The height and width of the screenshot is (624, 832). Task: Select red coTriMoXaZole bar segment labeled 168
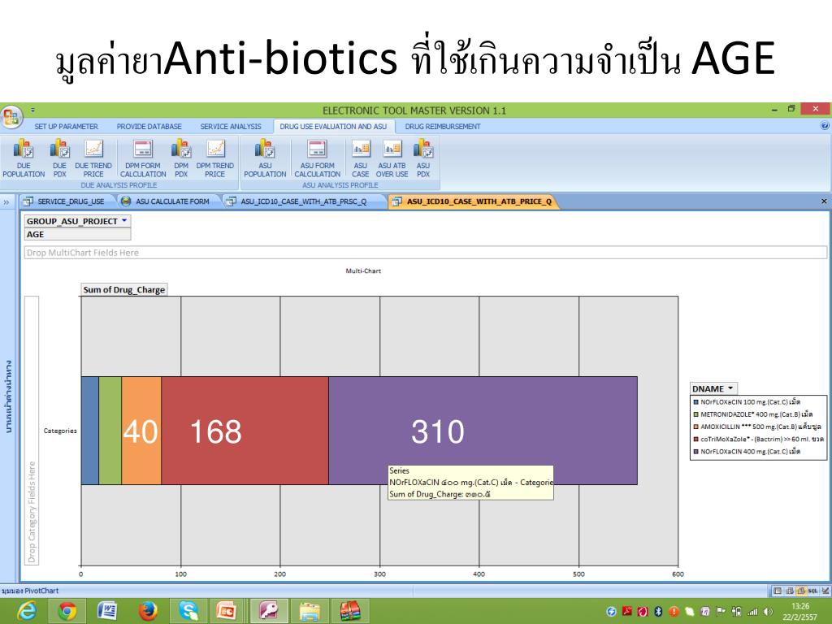pos(245,431)
